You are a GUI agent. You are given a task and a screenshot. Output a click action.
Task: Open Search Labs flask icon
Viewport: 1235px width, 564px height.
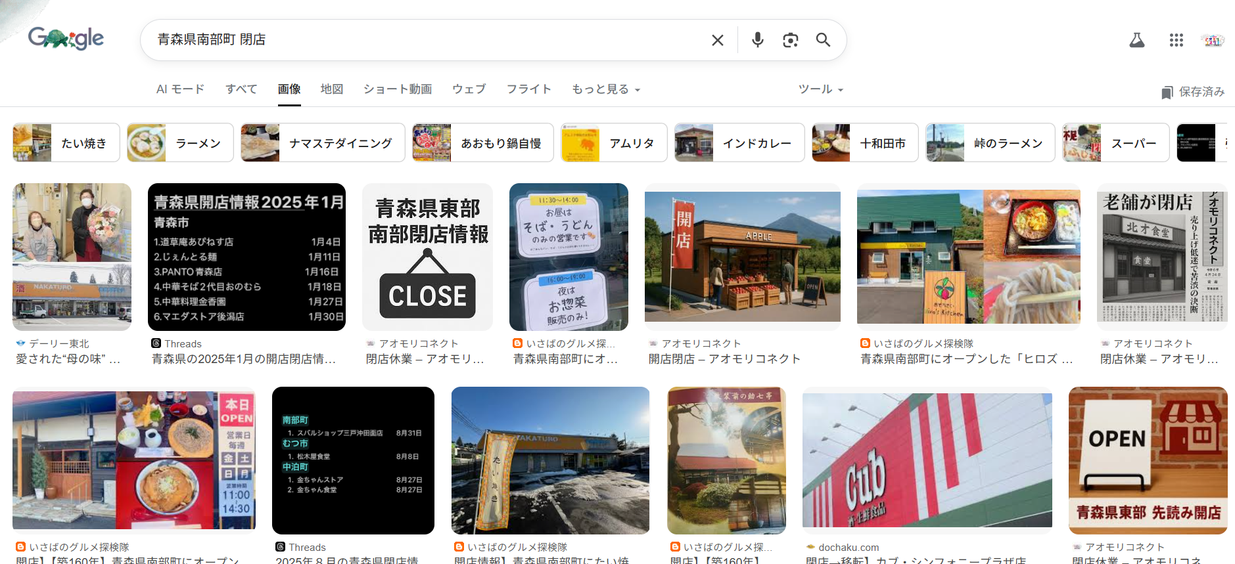tap(1137, 40)
